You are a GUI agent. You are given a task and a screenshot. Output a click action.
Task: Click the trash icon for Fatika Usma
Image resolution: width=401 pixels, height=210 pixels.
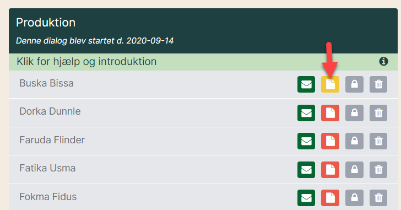[x=378, y=170]
